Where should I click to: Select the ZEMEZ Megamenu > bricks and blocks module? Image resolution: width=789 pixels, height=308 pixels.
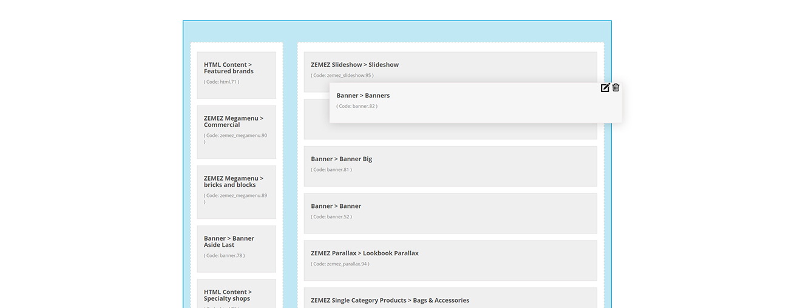236,192
